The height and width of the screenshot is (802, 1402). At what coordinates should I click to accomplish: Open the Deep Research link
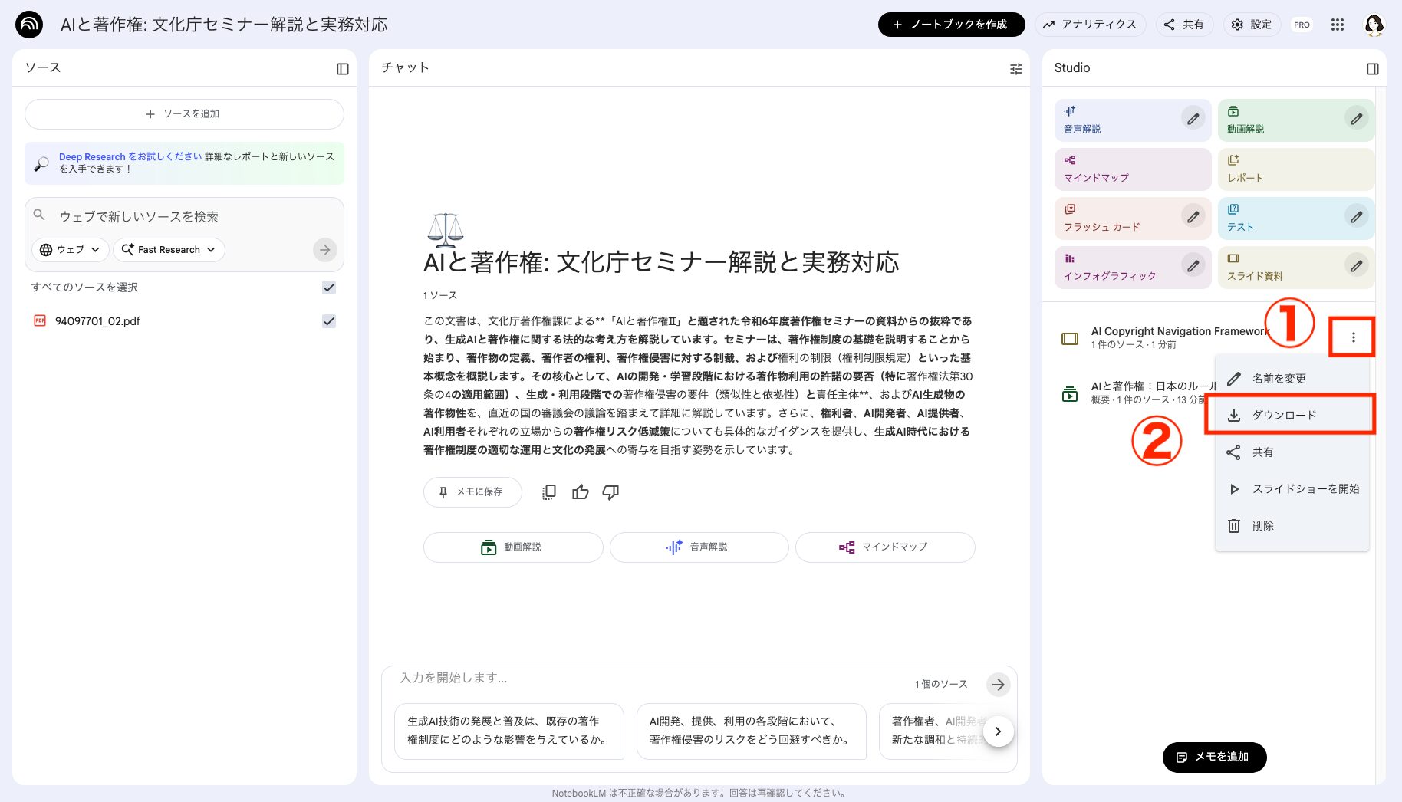coord(92,156)
